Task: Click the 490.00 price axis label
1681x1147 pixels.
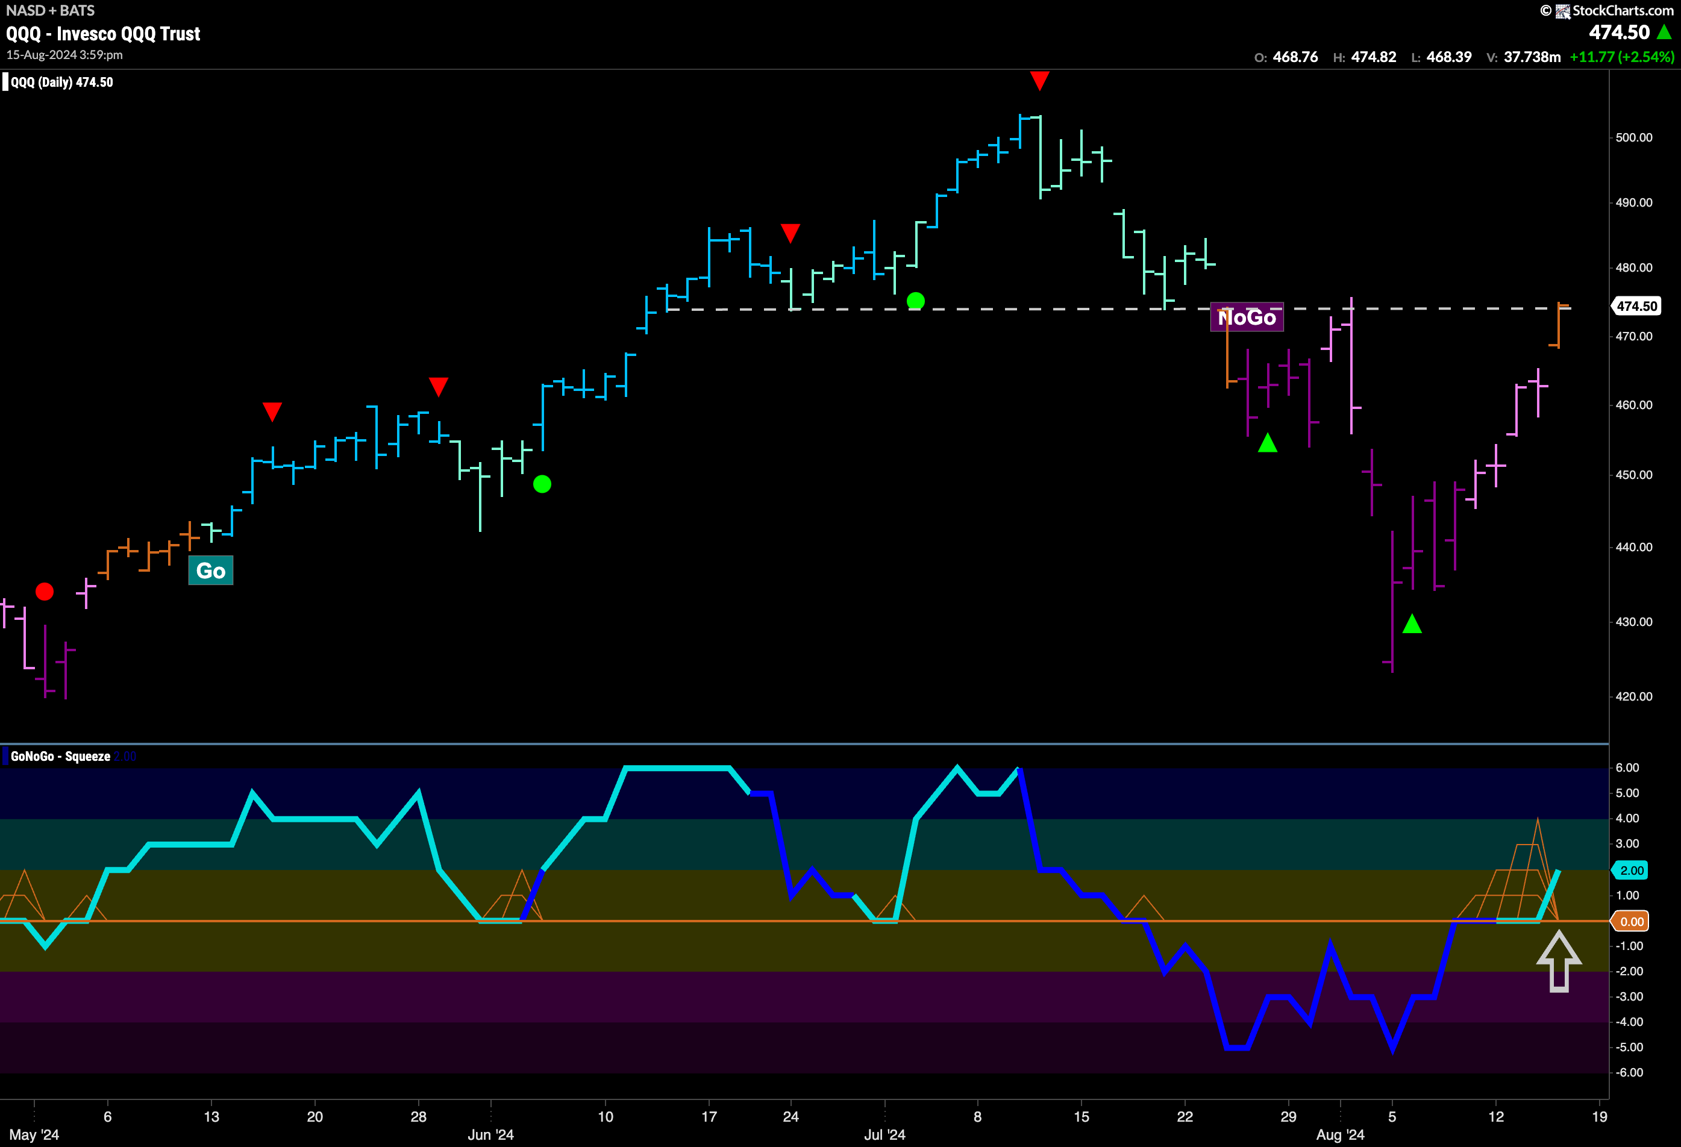Action: coord(1634,202)
